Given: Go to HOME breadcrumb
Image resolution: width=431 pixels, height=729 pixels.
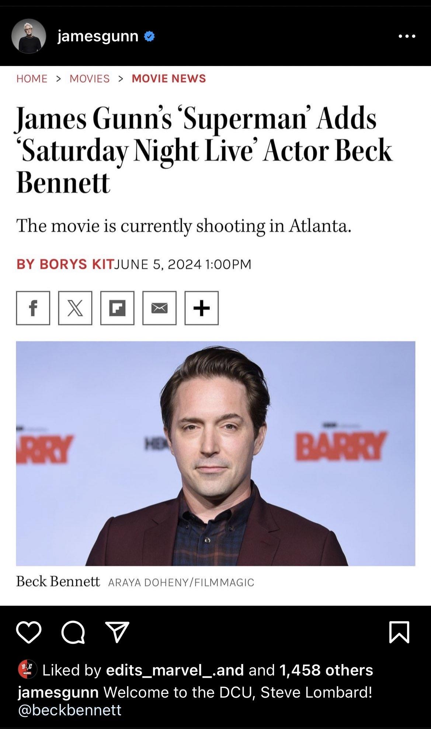Looking at the screenshot, I should pos(32,79).
